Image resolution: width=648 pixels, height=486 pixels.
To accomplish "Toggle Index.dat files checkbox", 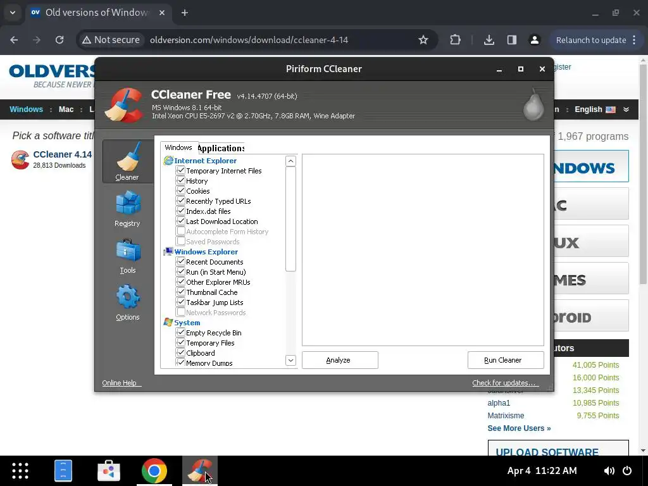I will coord(180,211).
